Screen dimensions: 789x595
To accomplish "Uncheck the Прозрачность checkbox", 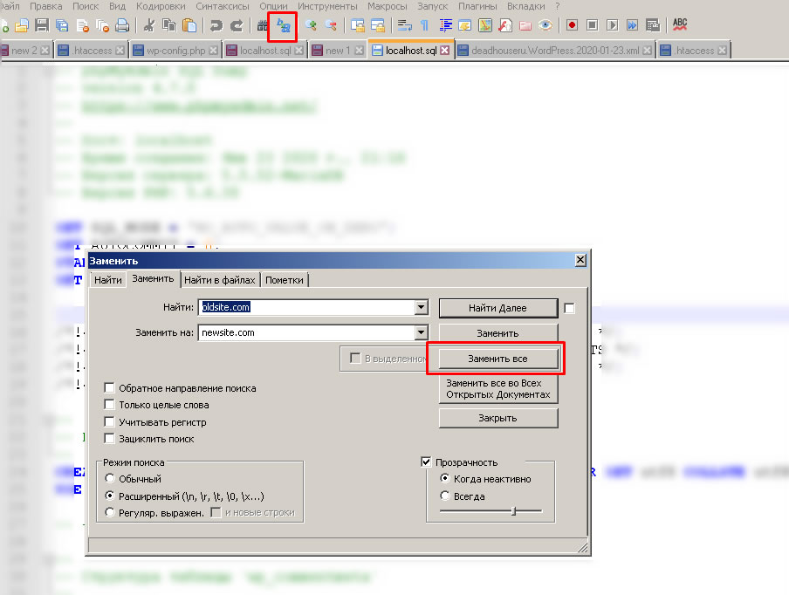I will pos(426,462).
